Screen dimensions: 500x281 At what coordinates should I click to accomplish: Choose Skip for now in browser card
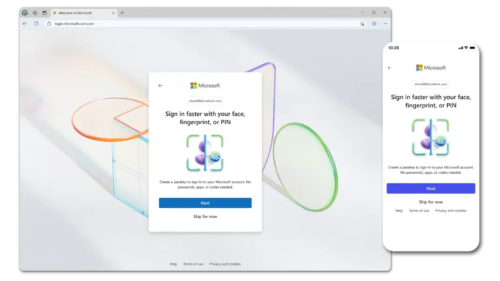point(205,217)
